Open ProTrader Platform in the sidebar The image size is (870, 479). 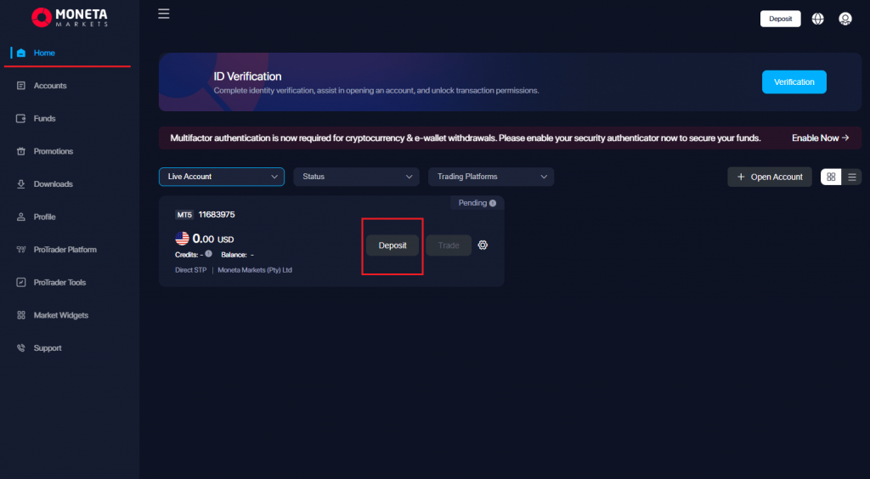[65, 250]
